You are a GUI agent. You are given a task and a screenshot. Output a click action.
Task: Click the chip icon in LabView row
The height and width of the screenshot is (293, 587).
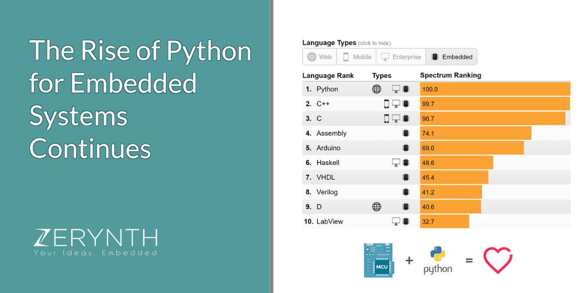[x=405, y=222]
